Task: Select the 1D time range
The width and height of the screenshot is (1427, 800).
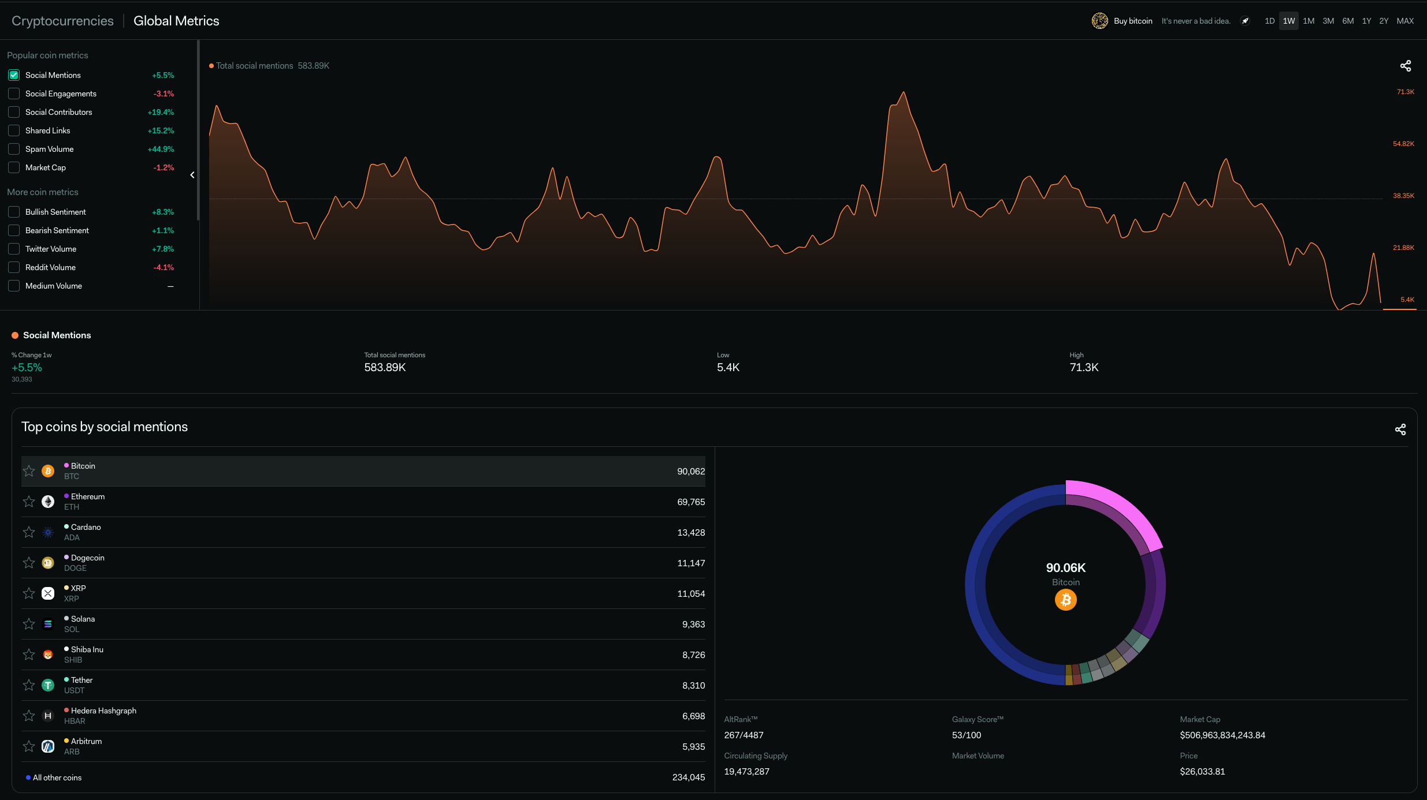Action: click(x=1269, y=21)
